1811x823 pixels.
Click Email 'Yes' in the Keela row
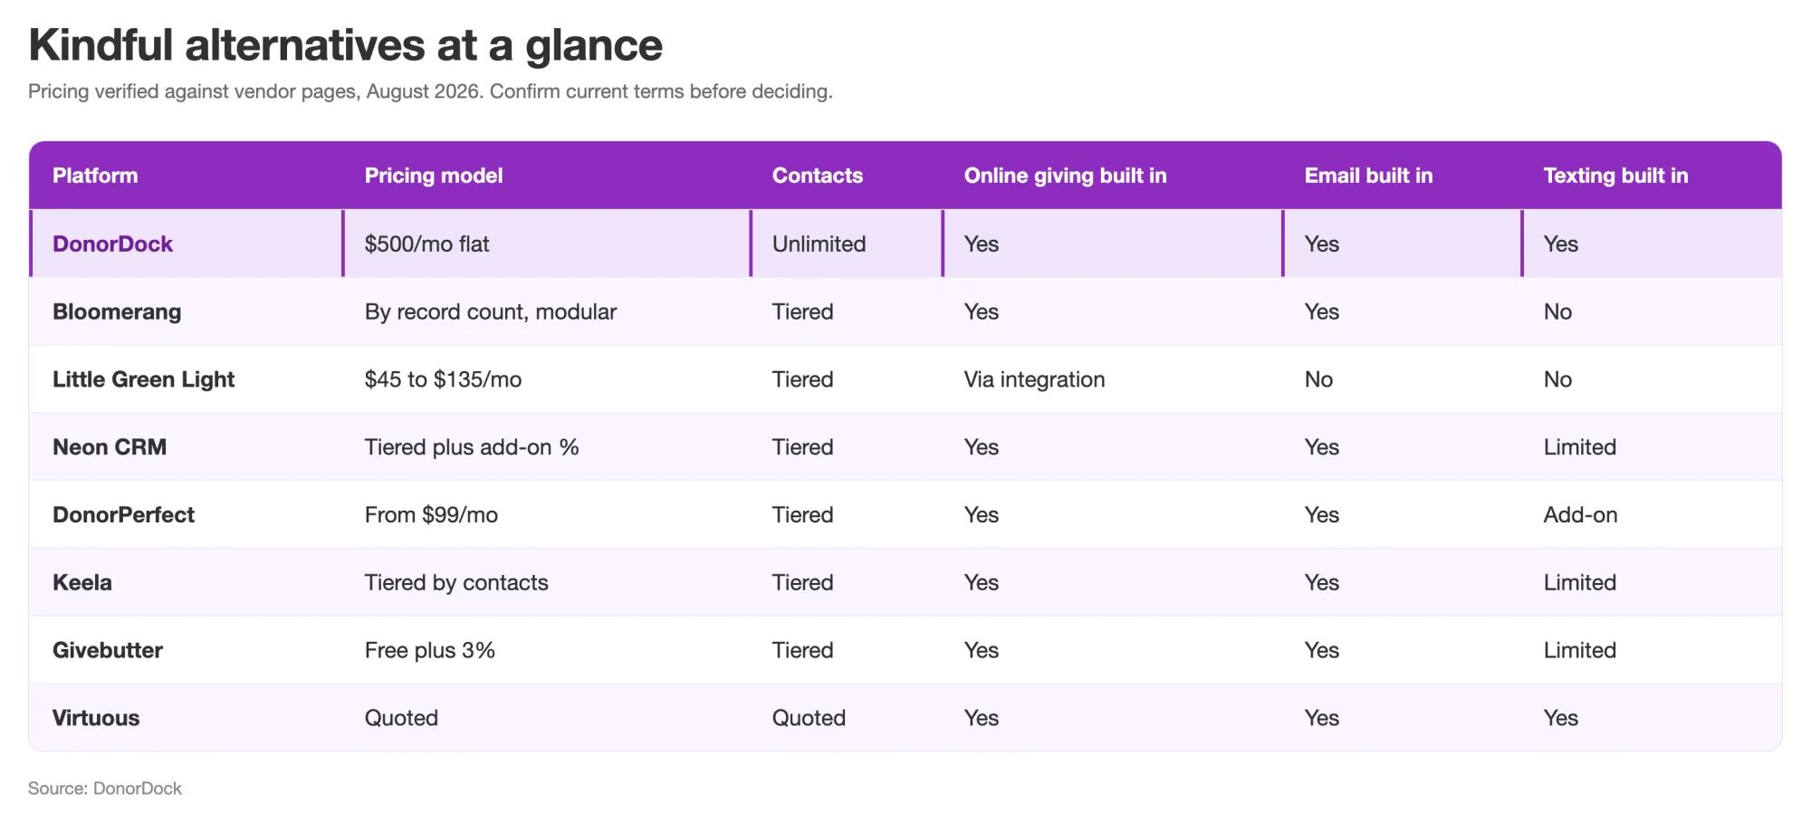click(x=1321, y=582)
